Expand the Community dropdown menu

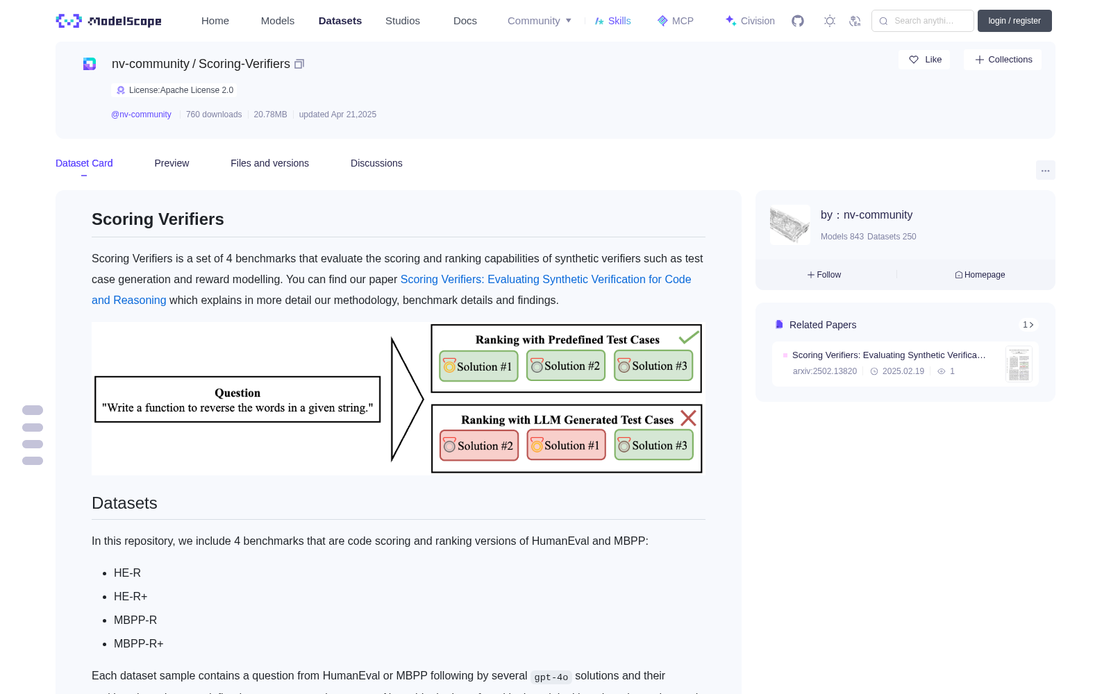click(x=540, y=21)
